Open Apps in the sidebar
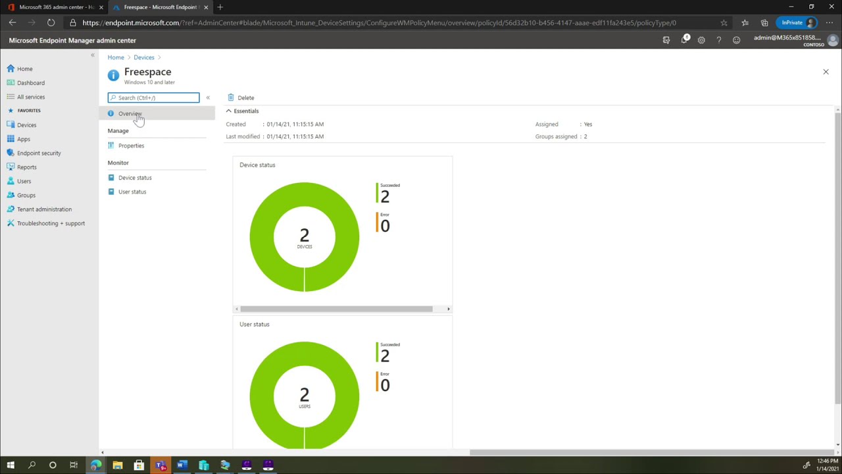This screenshot has height=474, width=842. tap(24, 139)
